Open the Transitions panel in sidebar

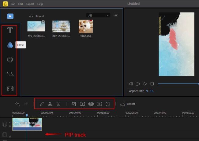point(10,74)
